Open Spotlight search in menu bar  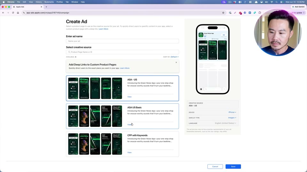[x=276, y=2]
